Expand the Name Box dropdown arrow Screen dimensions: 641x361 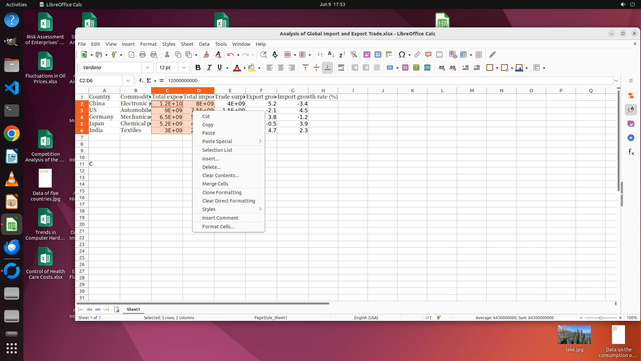(x=128, y=81)
